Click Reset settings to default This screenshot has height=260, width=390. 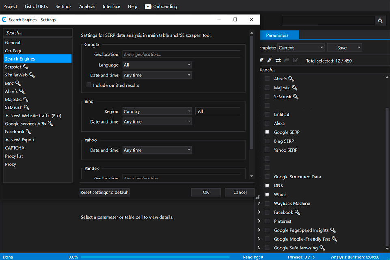coord(104,192)
